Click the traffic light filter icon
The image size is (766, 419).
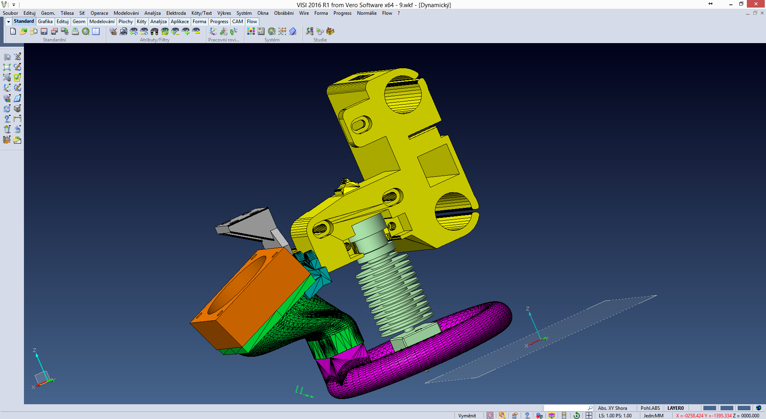(154, 31)
